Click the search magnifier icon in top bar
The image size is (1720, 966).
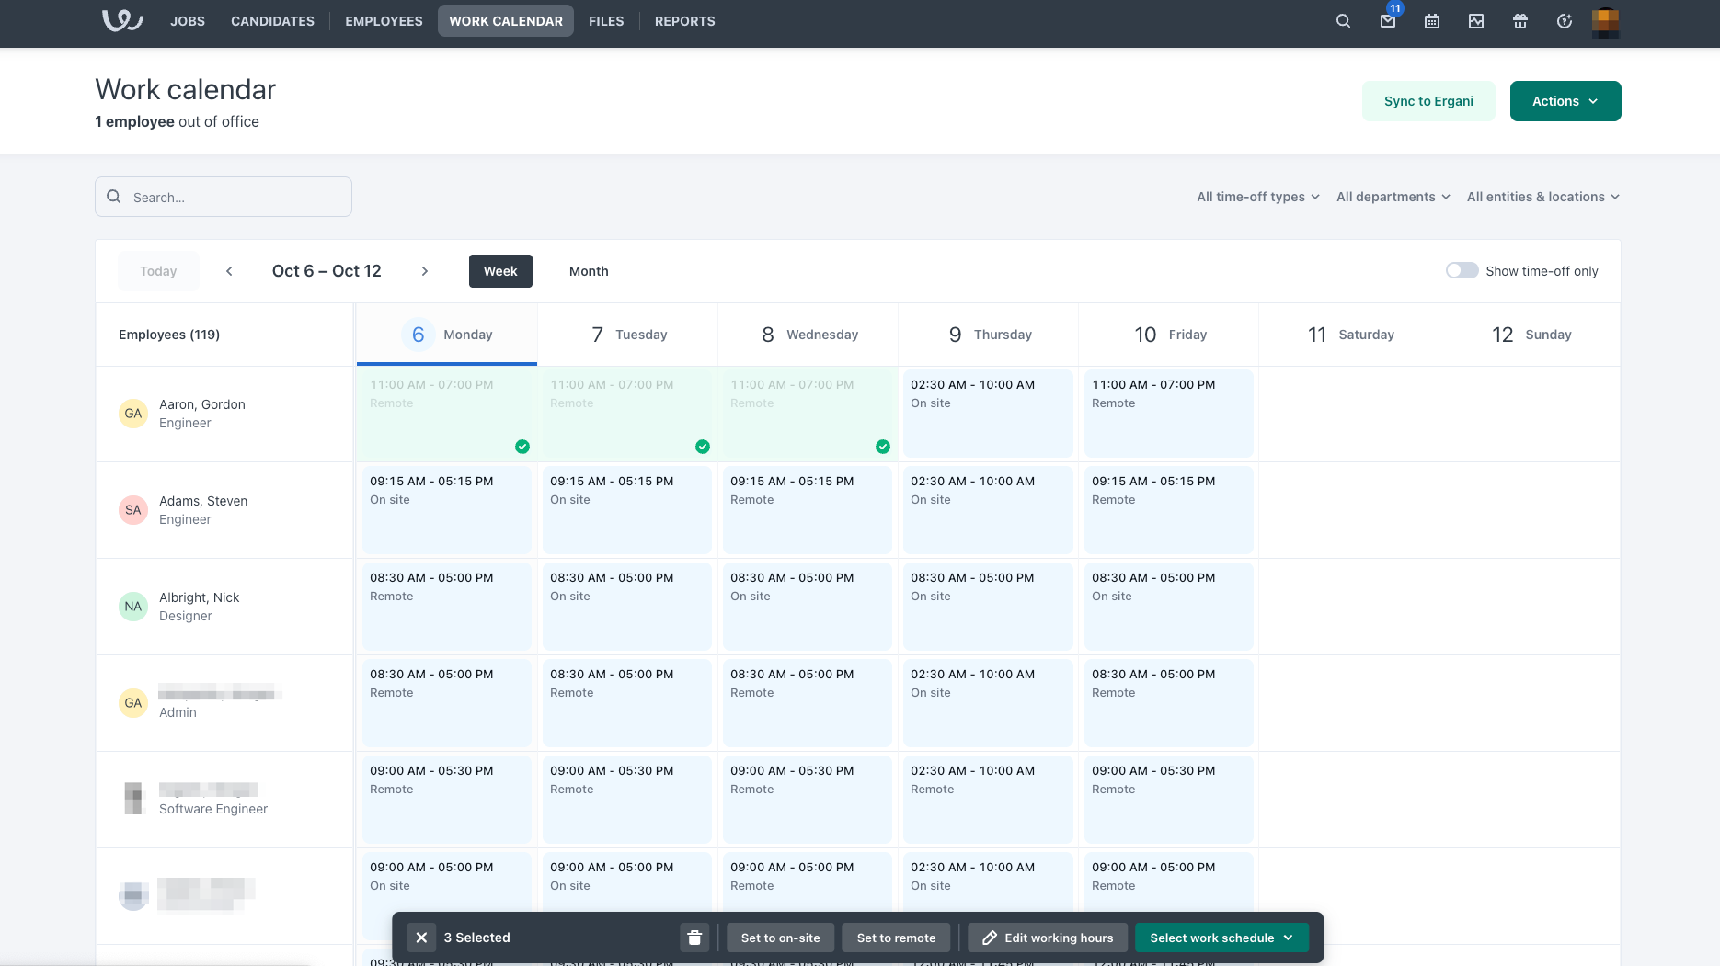1343,21
